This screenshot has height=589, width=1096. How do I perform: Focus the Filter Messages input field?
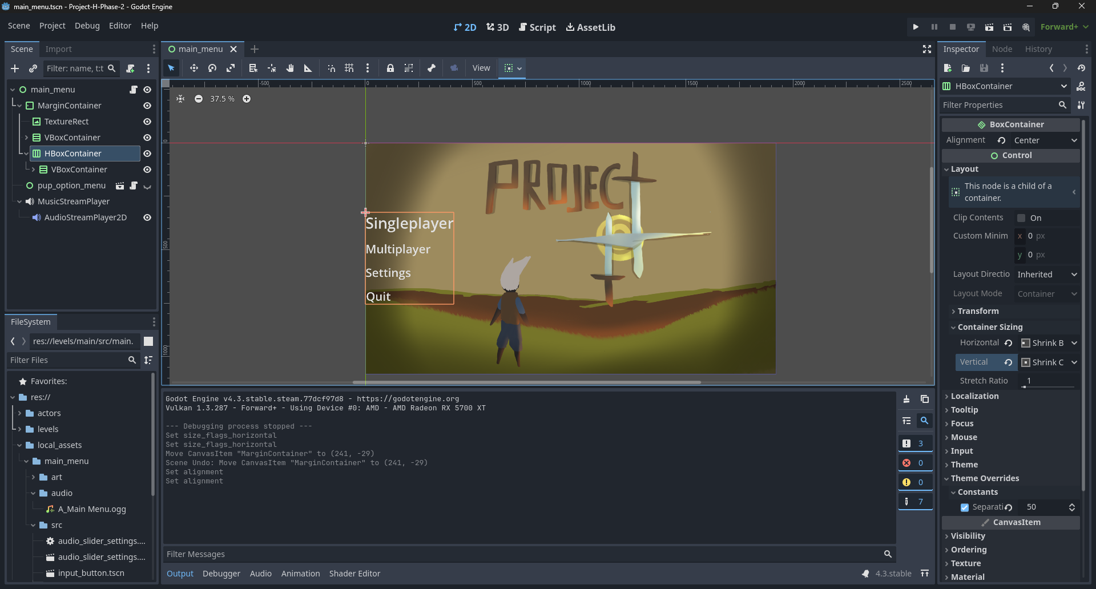[x=529, y=554]
